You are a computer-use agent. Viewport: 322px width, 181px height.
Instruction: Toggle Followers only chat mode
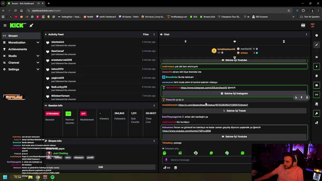tap(170, 149)
